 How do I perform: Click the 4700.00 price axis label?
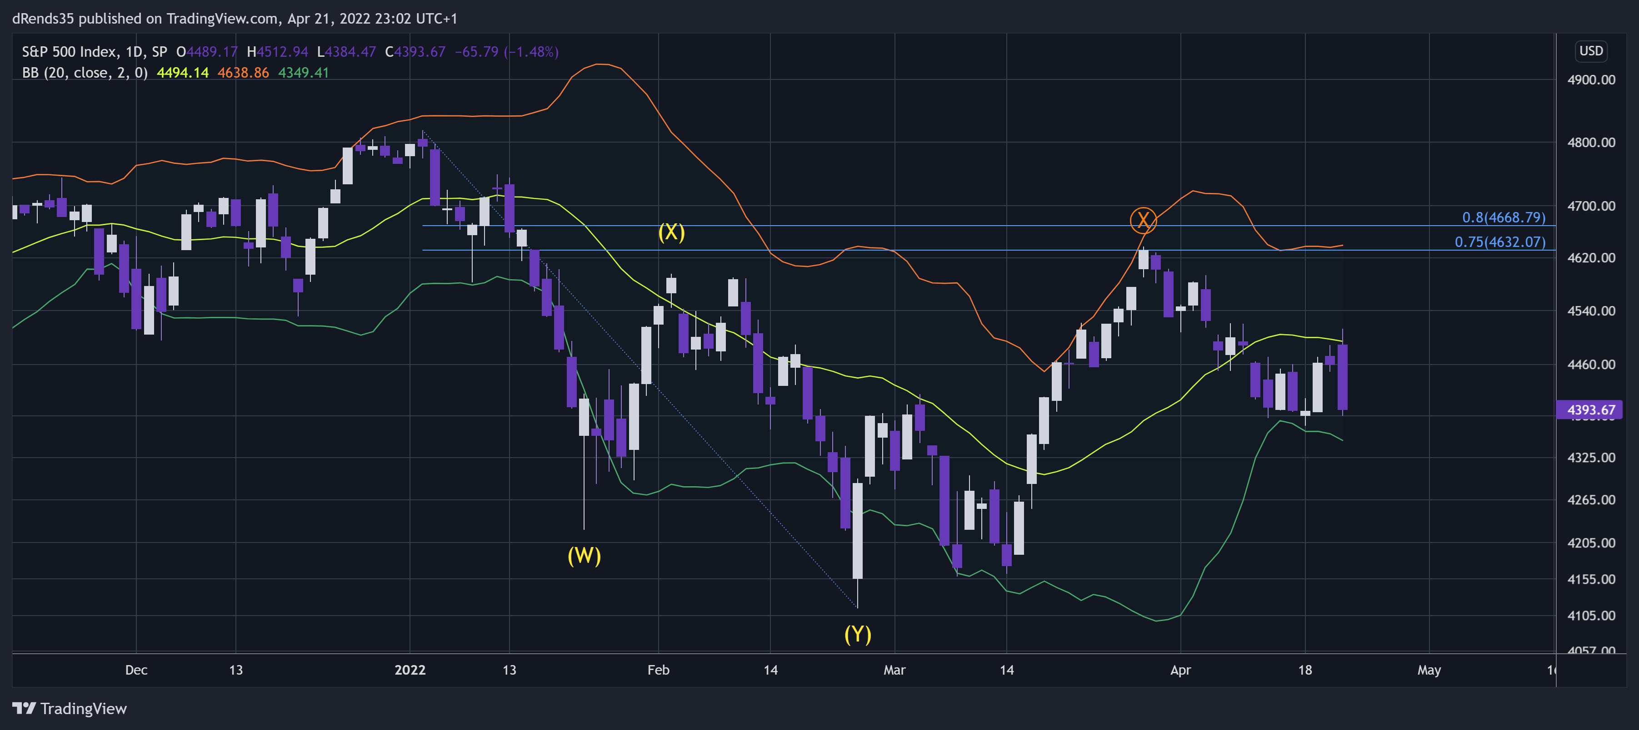pyautogui.click(x=1591, y=206)
